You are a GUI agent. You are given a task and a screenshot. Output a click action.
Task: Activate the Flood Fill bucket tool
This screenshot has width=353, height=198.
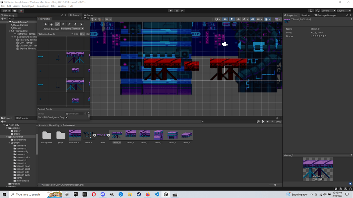pos(81,24)
